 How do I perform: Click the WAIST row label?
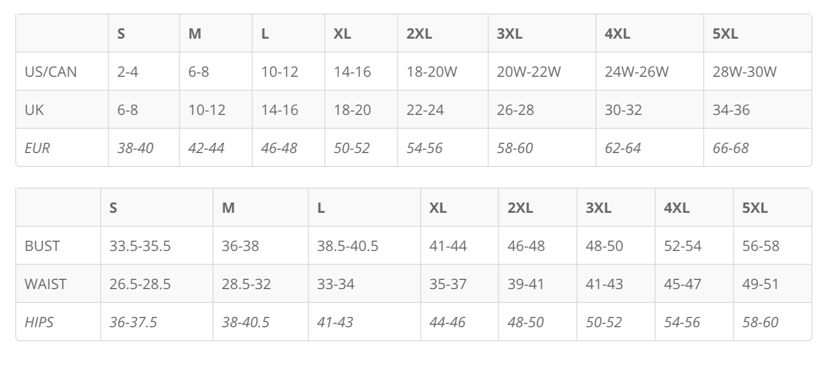pos(45,284)
